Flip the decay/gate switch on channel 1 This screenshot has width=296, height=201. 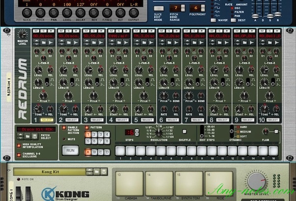(47, 82)
